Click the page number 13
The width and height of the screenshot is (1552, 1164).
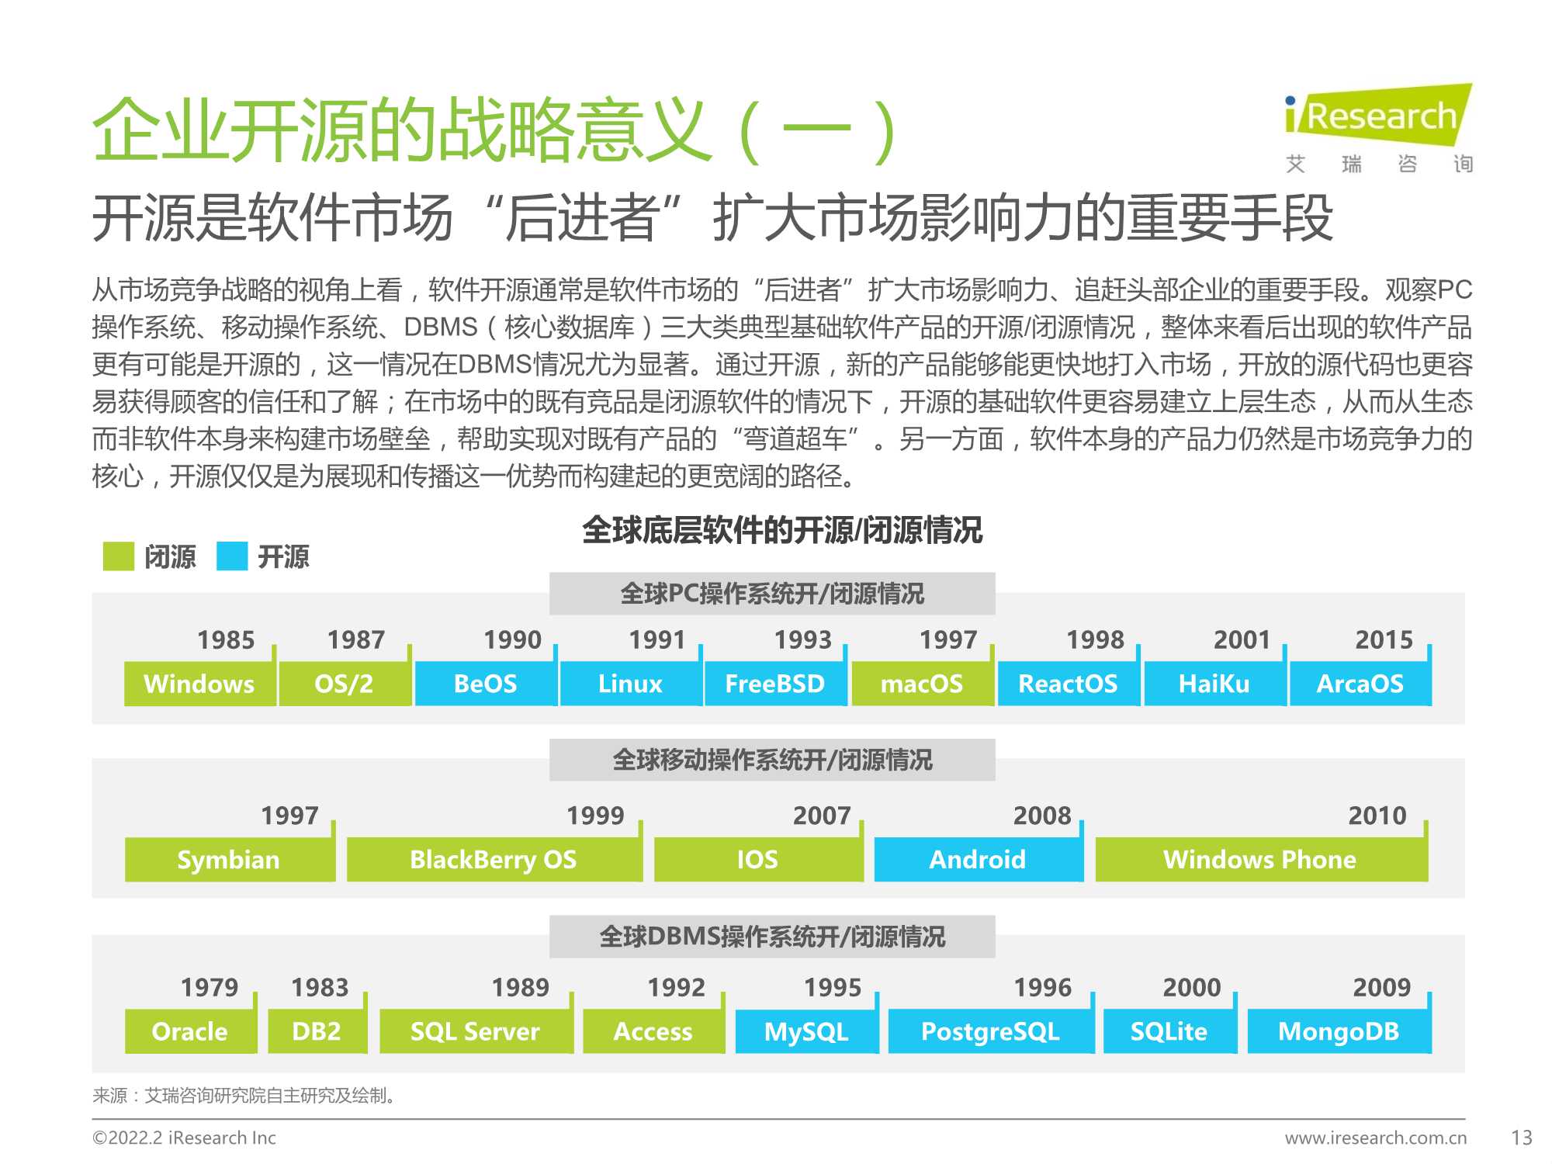pos(1522,1138)
